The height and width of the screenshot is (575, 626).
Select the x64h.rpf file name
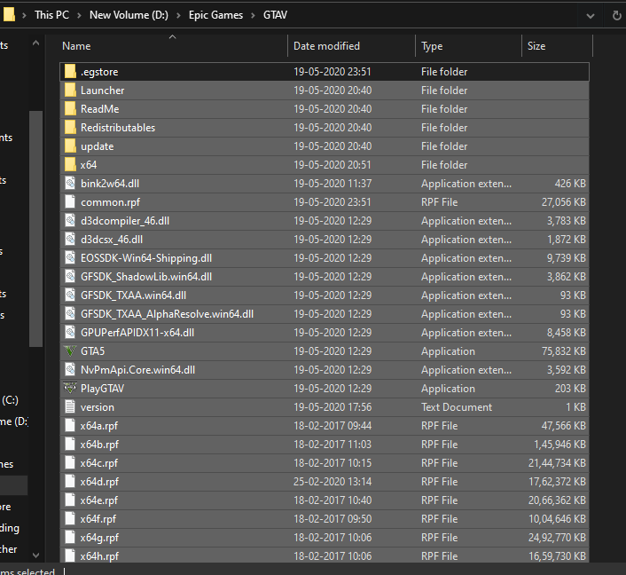[99, 555]
